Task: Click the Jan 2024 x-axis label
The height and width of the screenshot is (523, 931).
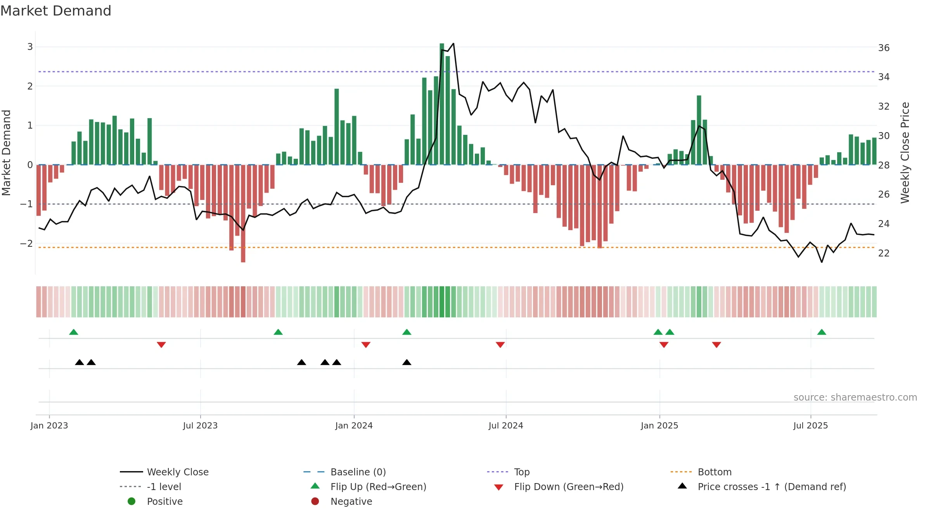Action: pos(354,426)
